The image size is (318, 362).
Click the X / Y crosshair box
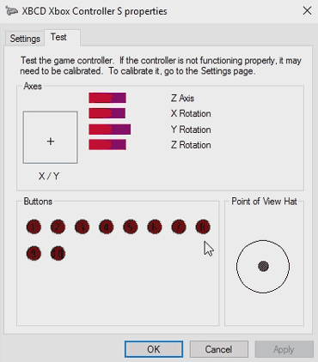50,137
